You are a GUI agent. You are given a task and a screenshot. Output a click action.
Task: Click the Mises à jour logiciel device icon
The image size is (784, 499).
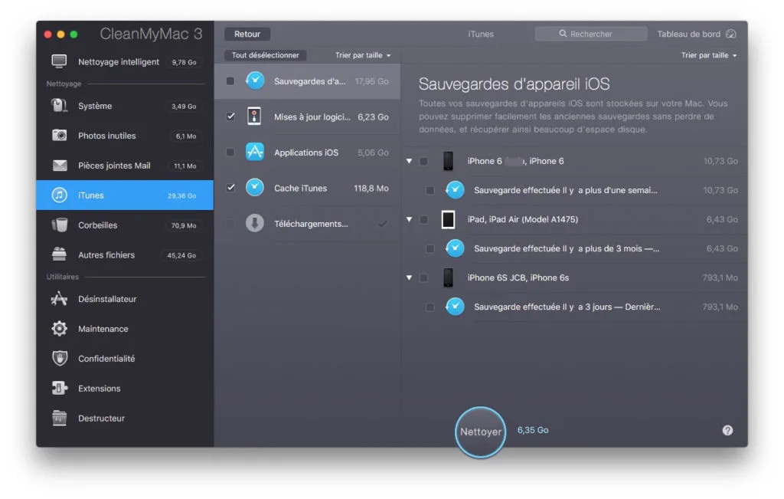tap(254, 117)
